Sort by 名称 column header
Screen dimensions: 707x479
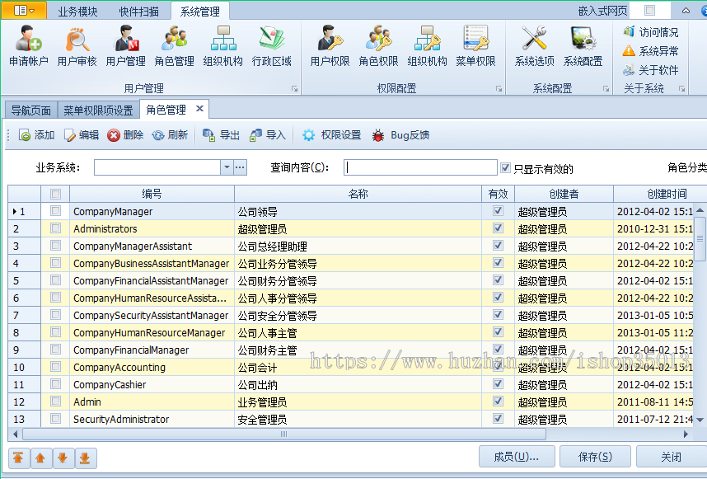[x=358, y=194]
